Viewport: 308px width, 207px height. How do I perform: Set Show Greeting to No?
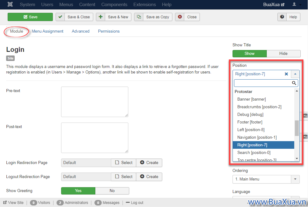[112, 191]
